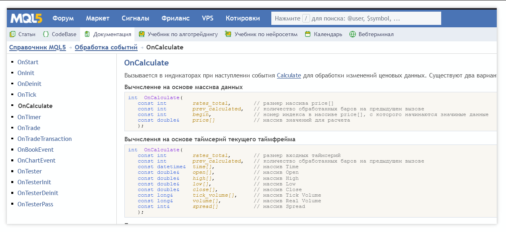
Task: Click in the site search field
Action: (x=362, y=18)
